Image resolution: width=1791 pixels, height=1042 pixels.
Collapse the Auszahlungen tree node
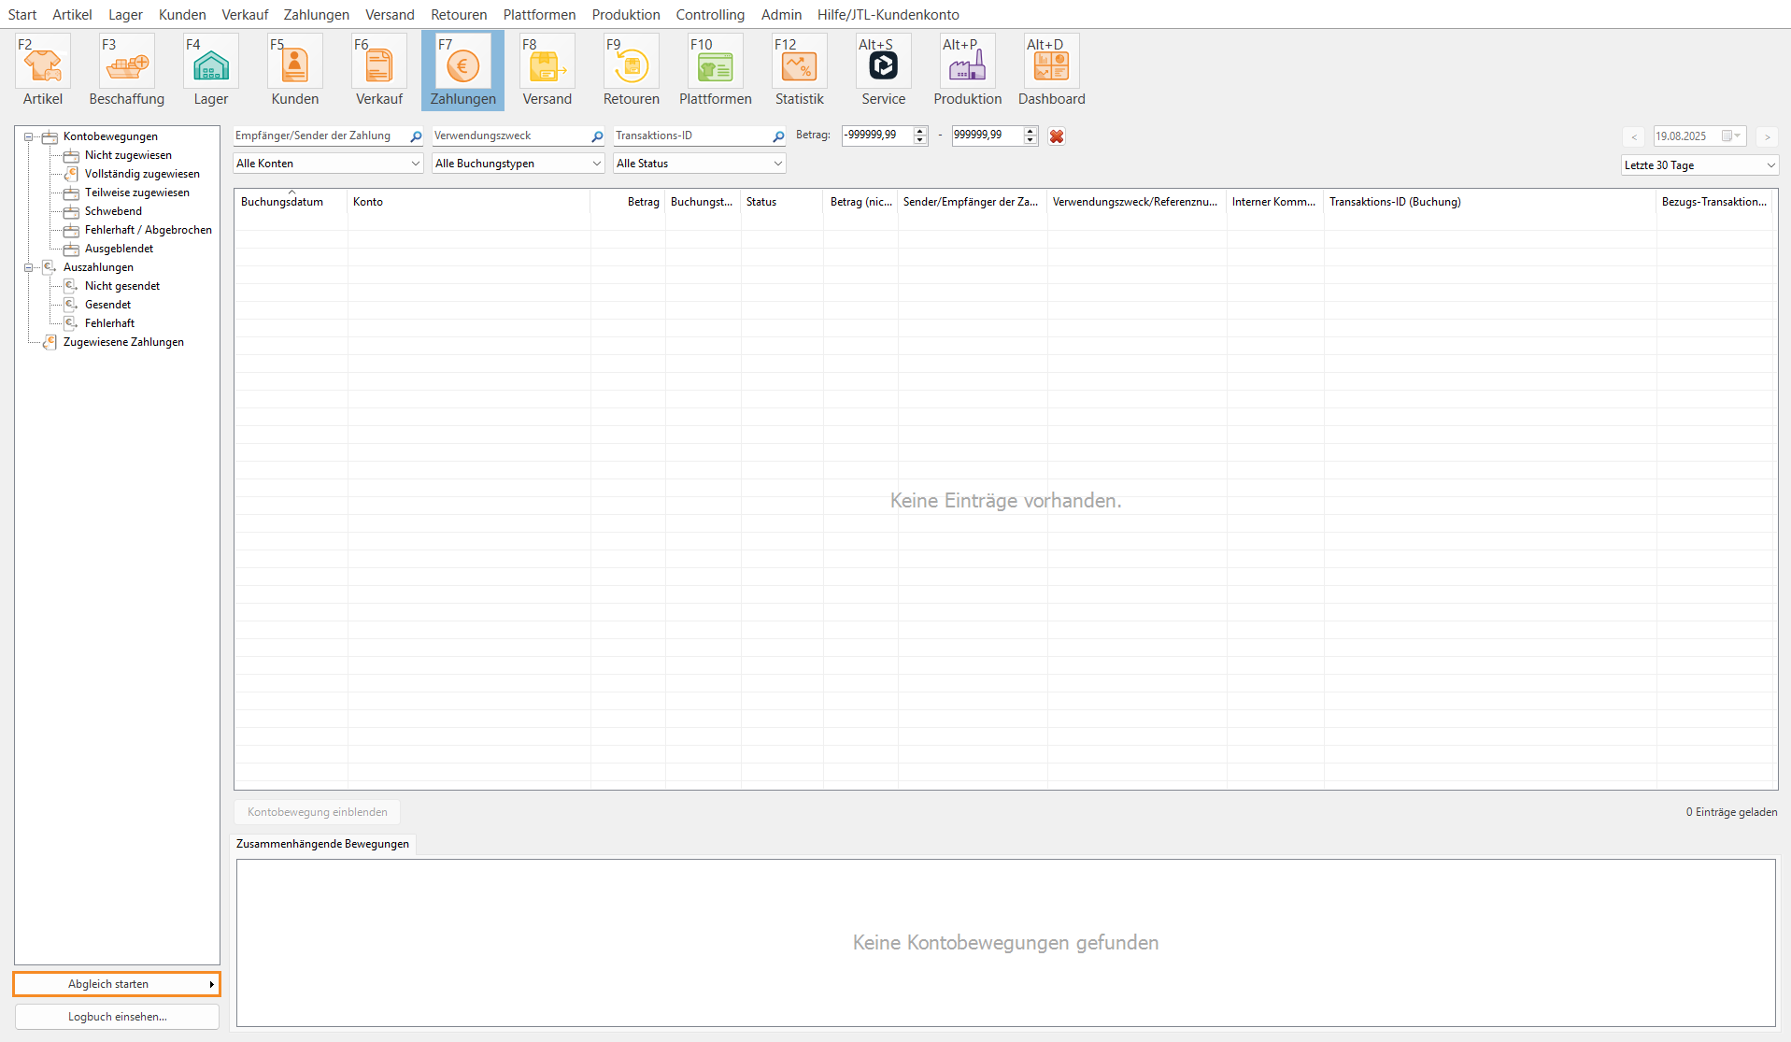point(29,268)
